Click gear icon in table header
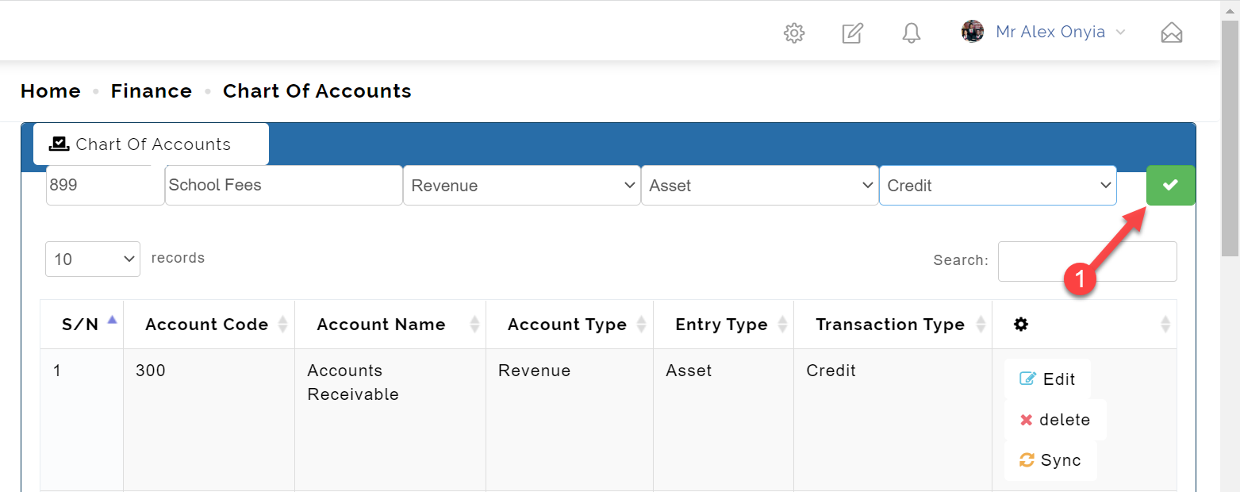The width and height of the screenshot is (1240, 492). 1021,324
